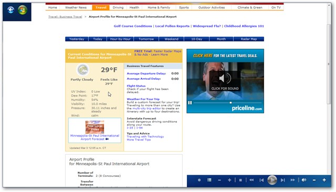Click the record button in transport bar
The image size is (336, 192).
(199, 180)
